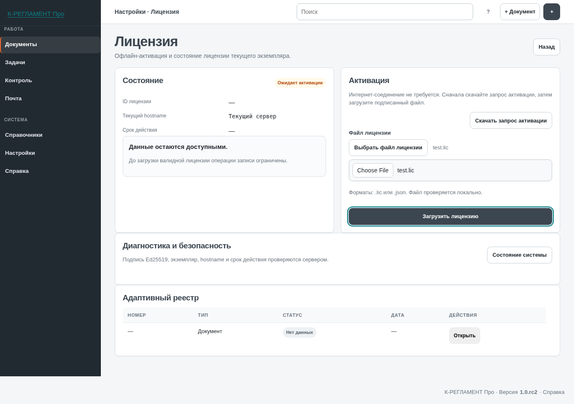Click the Данные остаются доступными notice
The image size is (574, 404).
(x=224, y=156)
